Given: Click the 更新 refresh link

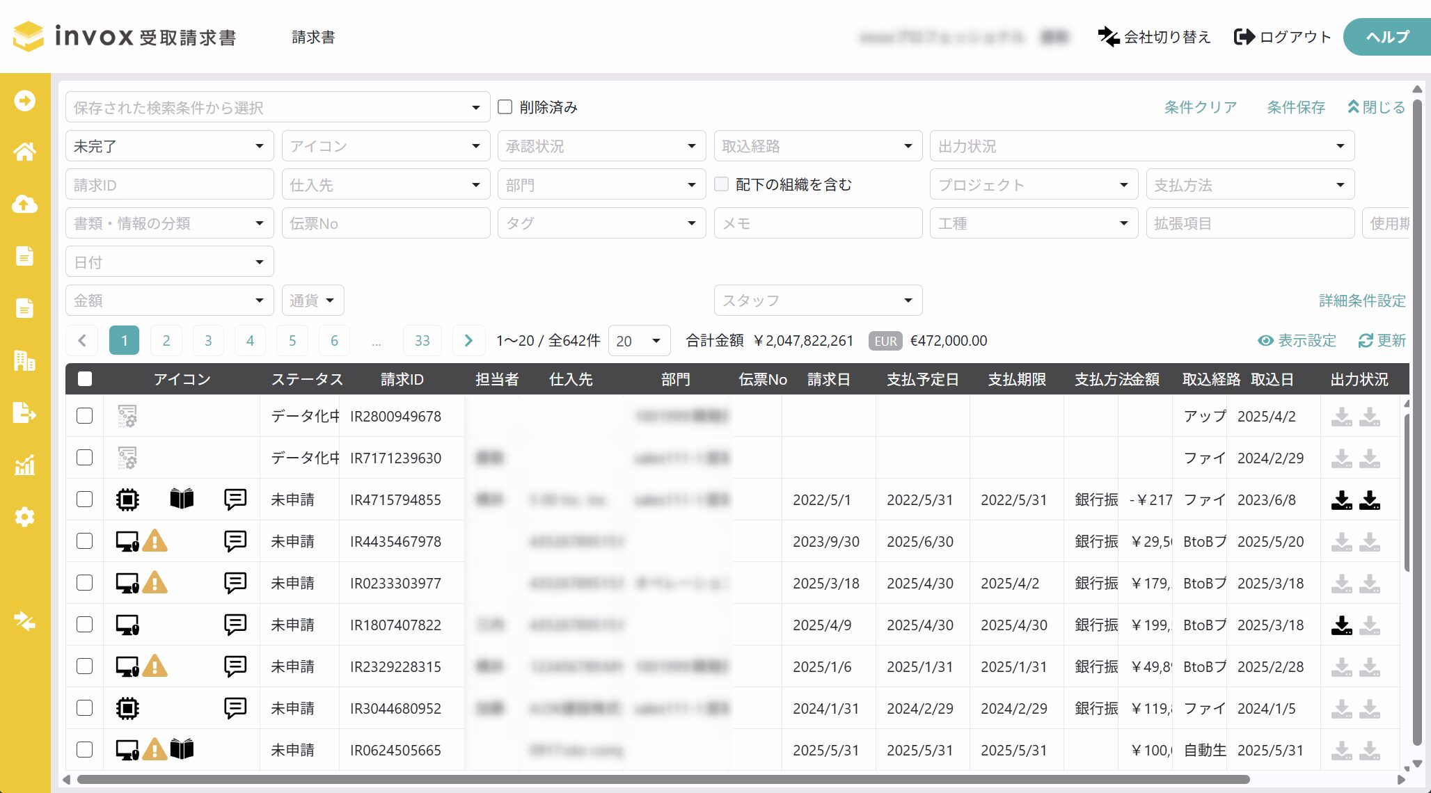Looking at the screenshot, I should pyautogui.click(x=1382, y=341).
